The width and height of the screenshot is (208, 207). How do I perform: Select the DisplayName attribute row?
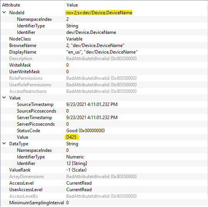(x=104, y=52)
